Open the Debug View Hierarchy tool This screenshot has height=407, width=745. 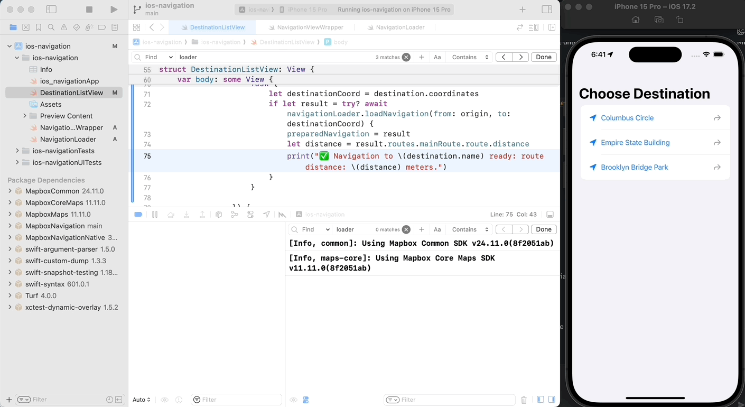(x=219, y=215)
